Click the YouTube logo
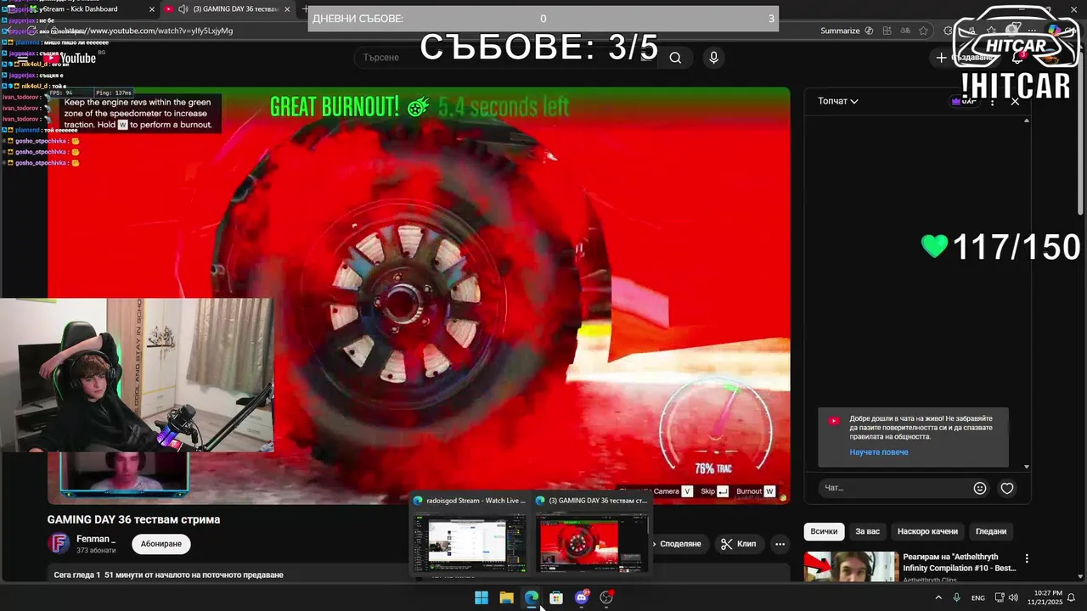 pos(71,58)
